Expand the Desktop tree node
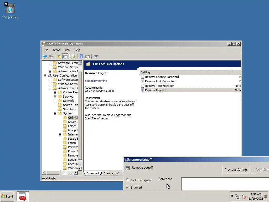This screenshot has width=269, height=202. 55,97
